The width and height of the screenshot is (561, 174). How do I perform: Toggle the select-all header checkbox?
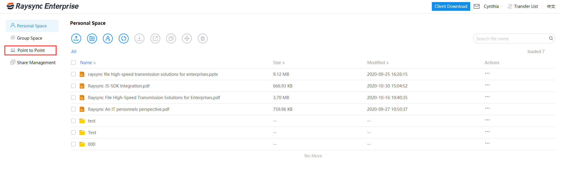(74, 63)
